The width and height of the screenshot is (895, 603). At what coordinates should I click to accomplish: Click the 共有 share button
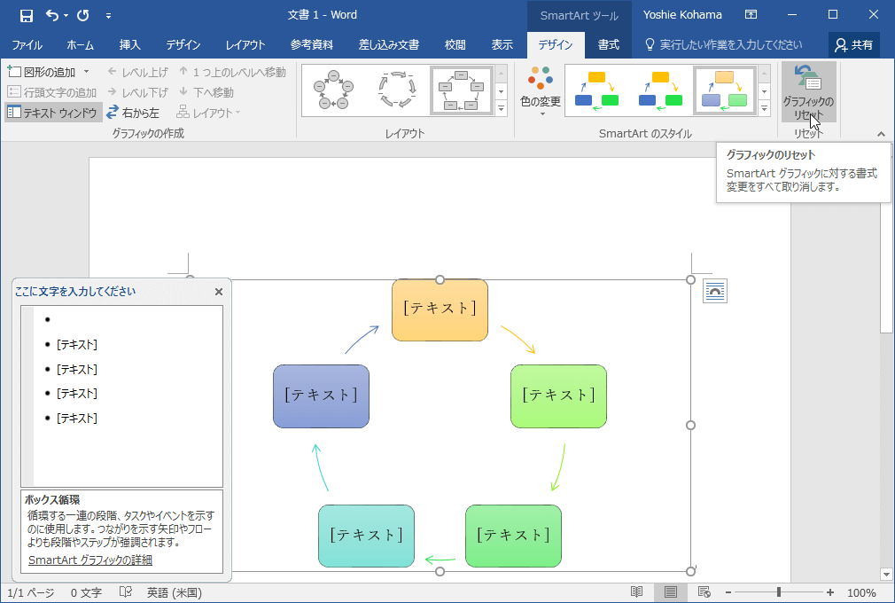(x=854, y=44)
